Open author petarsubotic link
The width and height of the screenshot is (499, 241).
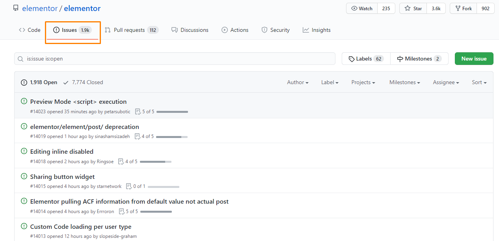click(x=117, y=112)
